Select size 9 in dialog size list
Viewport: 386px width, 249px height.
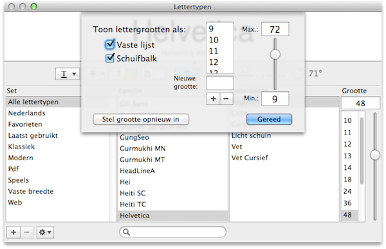[x=219, y=29]
